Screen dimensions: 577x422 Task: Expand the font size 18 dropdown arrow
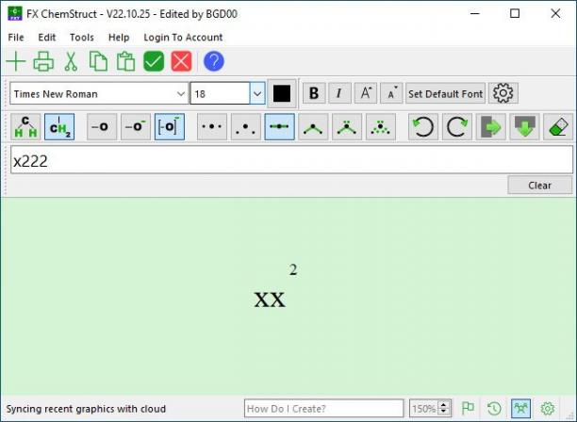pos(257,93)
